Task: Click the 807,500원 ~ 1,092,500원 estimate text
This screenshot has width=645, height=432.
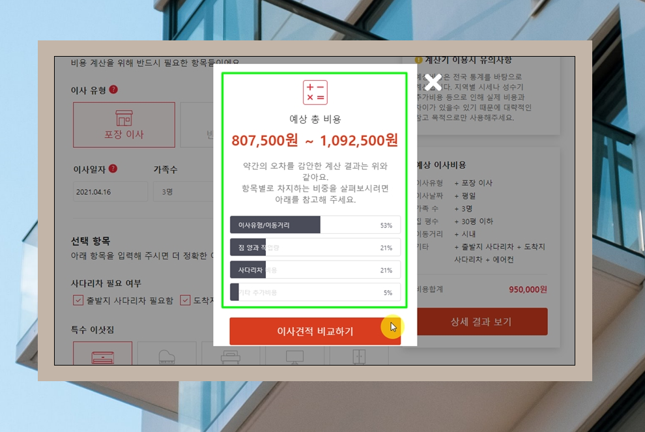Action: tap(315, 141)
